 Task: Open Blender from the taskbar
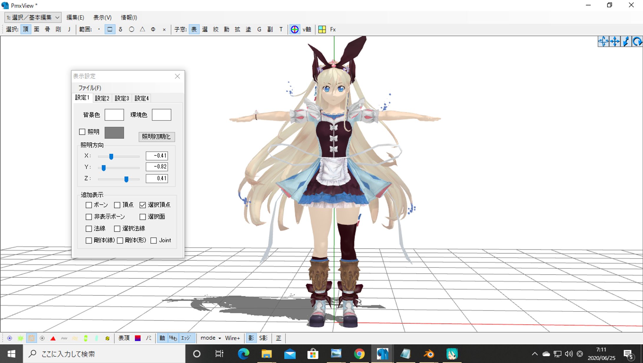429,354
